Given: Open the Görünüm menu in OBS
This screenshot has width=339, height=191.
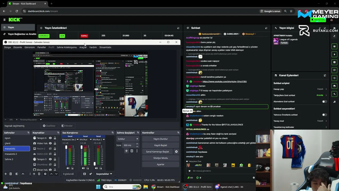Looking at the screenshot, I should tap(30, 47).
